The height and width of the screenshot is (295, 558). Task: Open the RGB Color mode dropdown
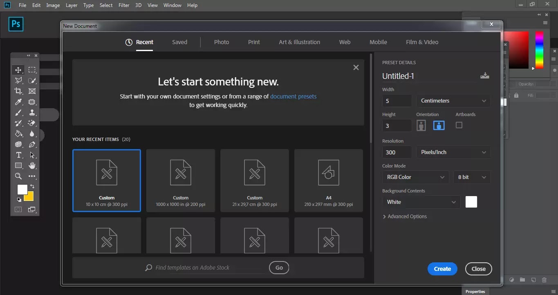(x=415, y=177)
